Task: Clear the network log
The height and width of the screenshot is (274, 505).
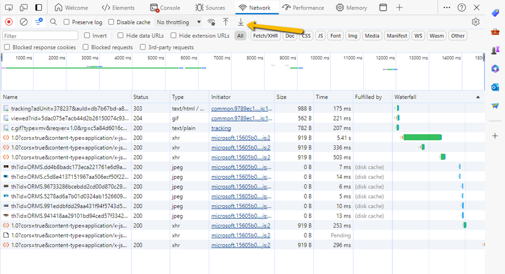Action: [23, 22]
